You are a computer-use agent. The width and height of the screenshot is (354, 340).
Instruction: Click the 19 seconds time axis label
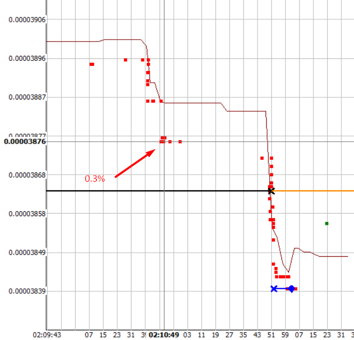pos(215,335)
